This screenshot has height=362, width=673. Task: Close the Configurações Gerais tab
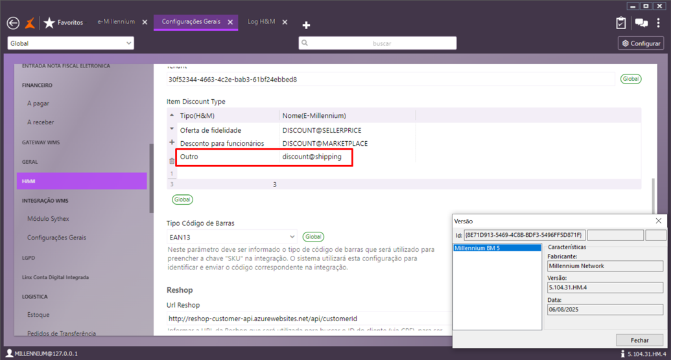click(x=230, y=22)
